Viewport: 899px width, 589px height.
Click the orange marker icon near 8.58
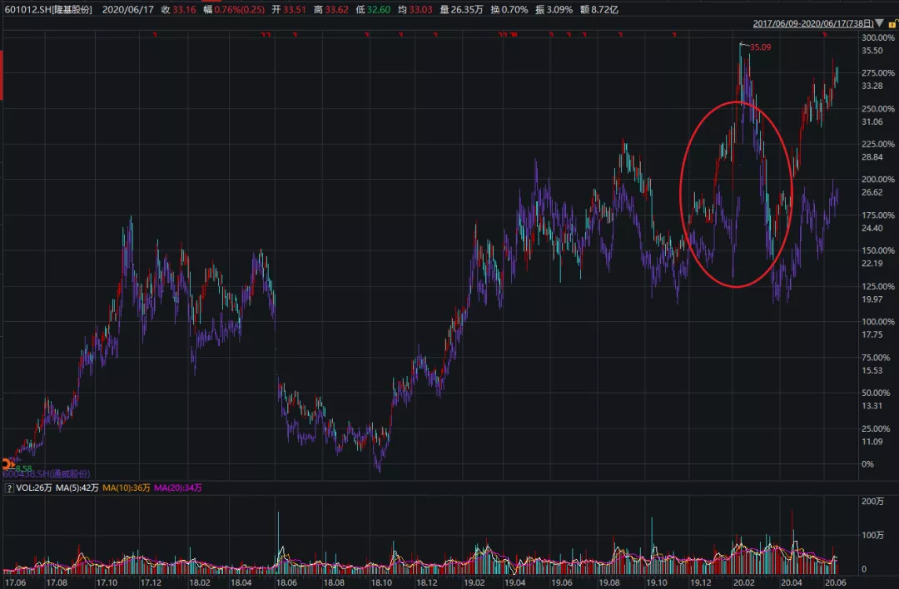pyautogui.click(x=7, y=464)
